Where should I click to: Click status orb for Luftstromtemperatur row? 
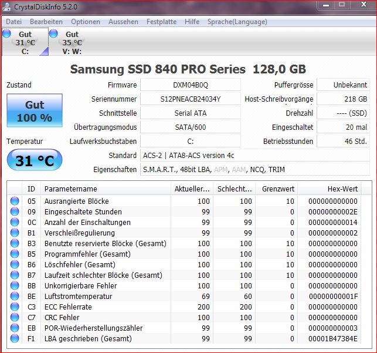[15, 296]
